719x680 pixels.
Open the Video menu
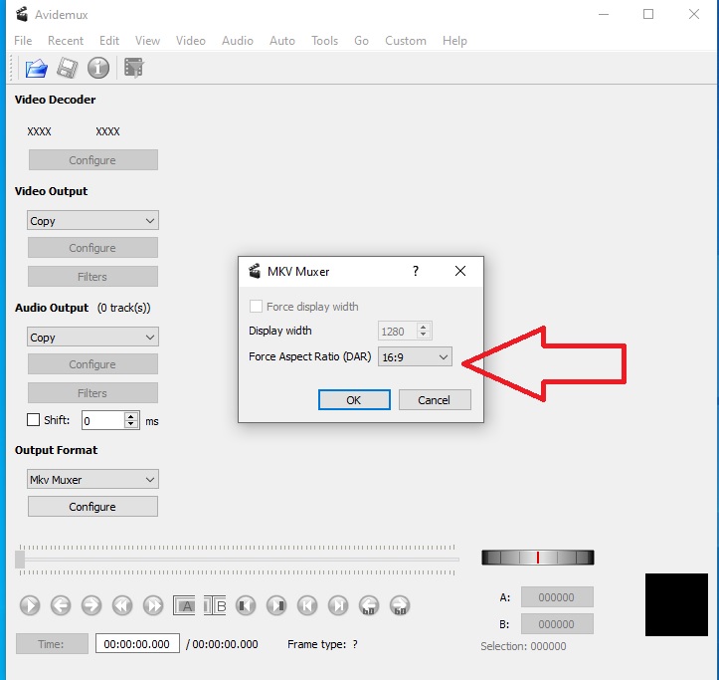coord(191,41)
